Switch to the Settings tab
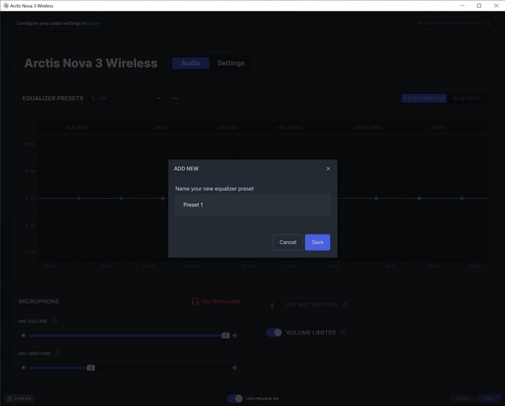The image size is (505, 406). pos(231,63)
